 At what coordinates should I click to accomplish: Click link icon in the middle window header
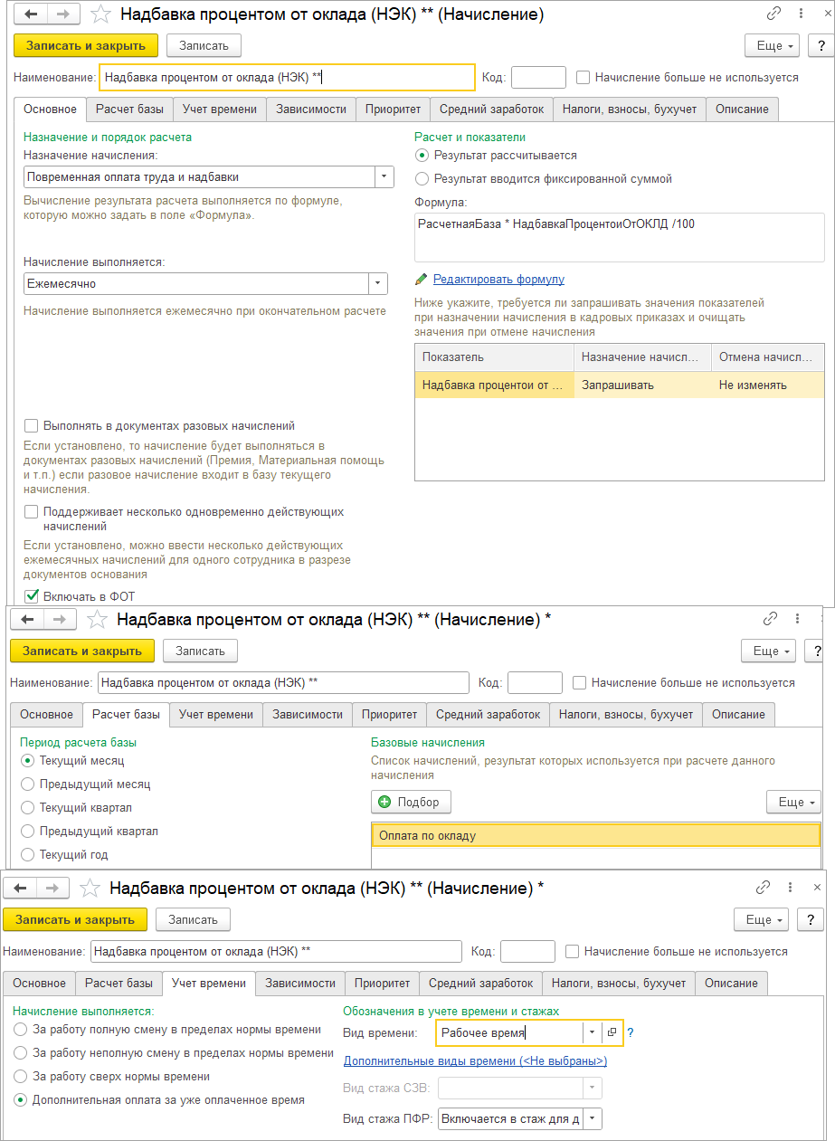point(770,619)
